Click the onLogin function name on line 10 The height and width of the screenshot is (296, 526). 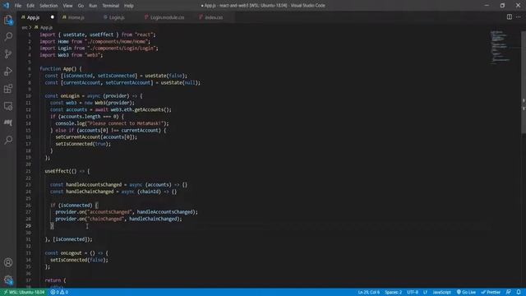[x=70, y=96]
